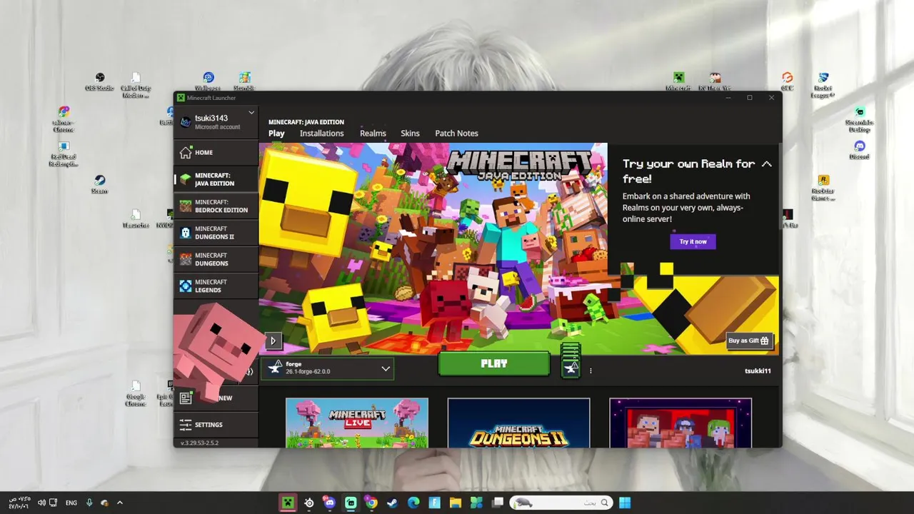Open Red Dead Redemption desktop shortcut

(63, 153)
